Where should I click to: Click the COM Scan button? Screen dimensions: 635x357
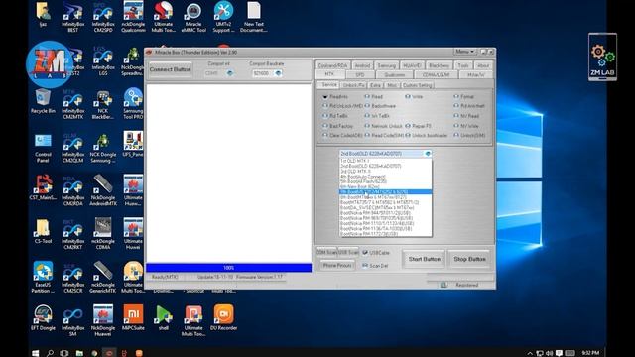[x=326, y=252]
